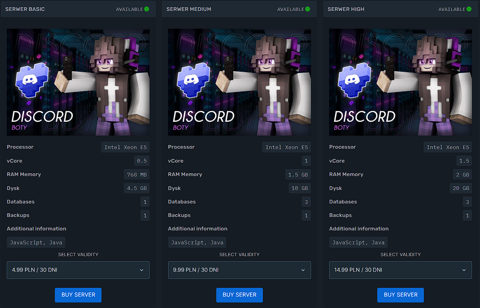Click the vCore value 1 in Serwer Medium
Viewport: 480px width, 308px height.
[306, 161]
